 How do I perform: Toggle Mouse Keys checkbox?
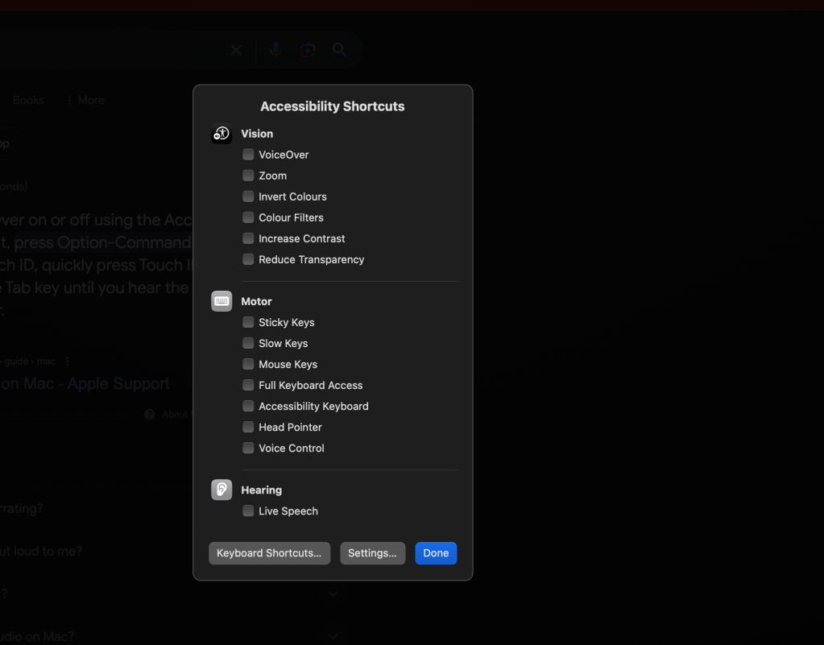(x=248, y=364)
